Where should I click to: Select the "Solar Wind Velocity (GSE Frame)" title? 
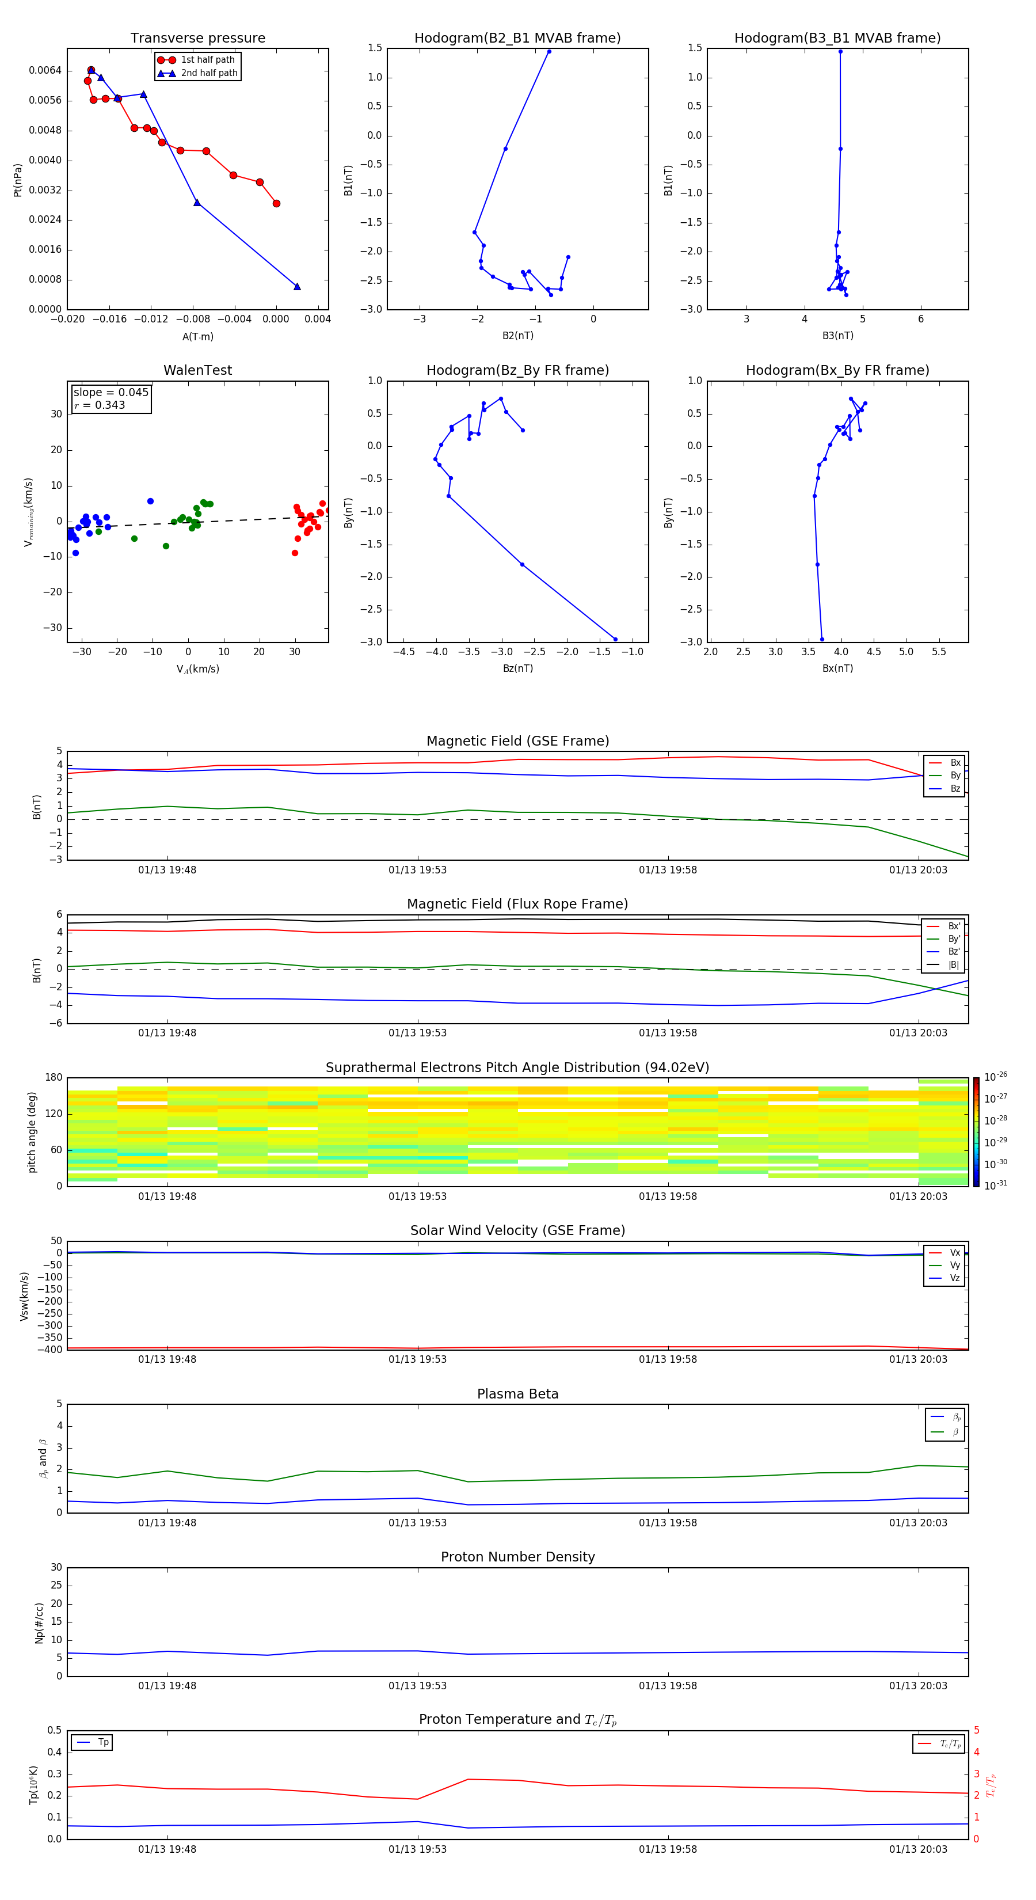(x=517, y=1231)
